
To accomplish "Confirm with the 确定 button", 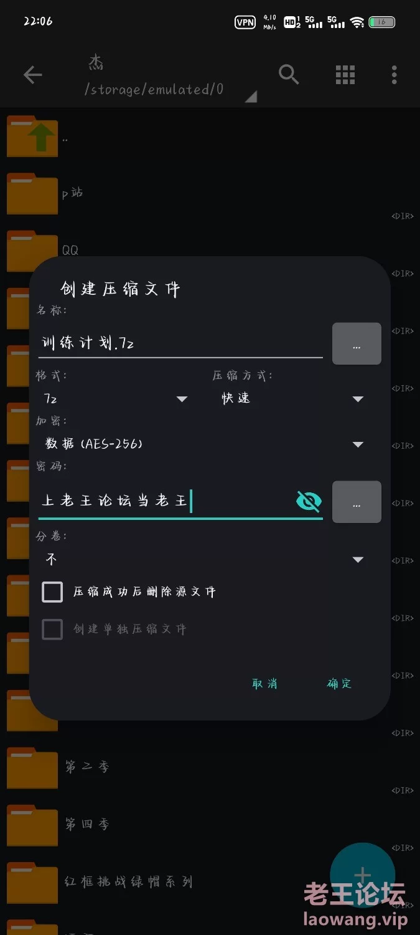I will point(339,683).
